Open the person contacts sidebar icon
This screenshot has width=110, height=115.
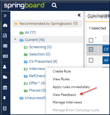click(x=5, y=67)
